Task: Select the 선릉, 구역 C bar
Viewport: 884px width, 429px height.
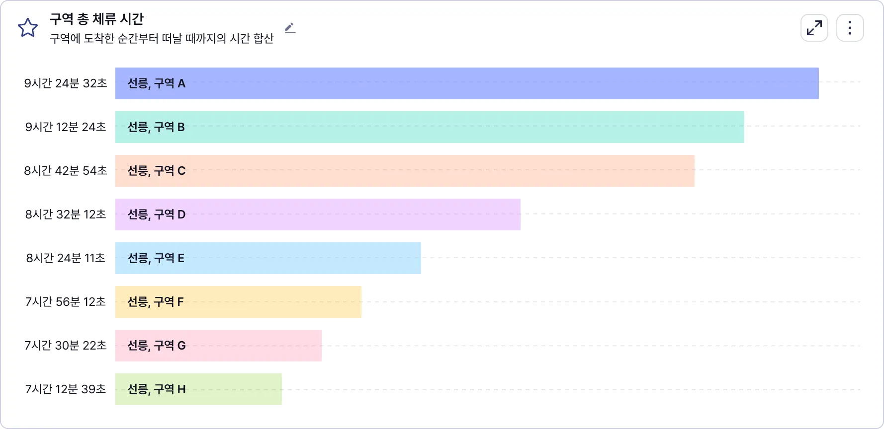Action: [x=404, y=171]
